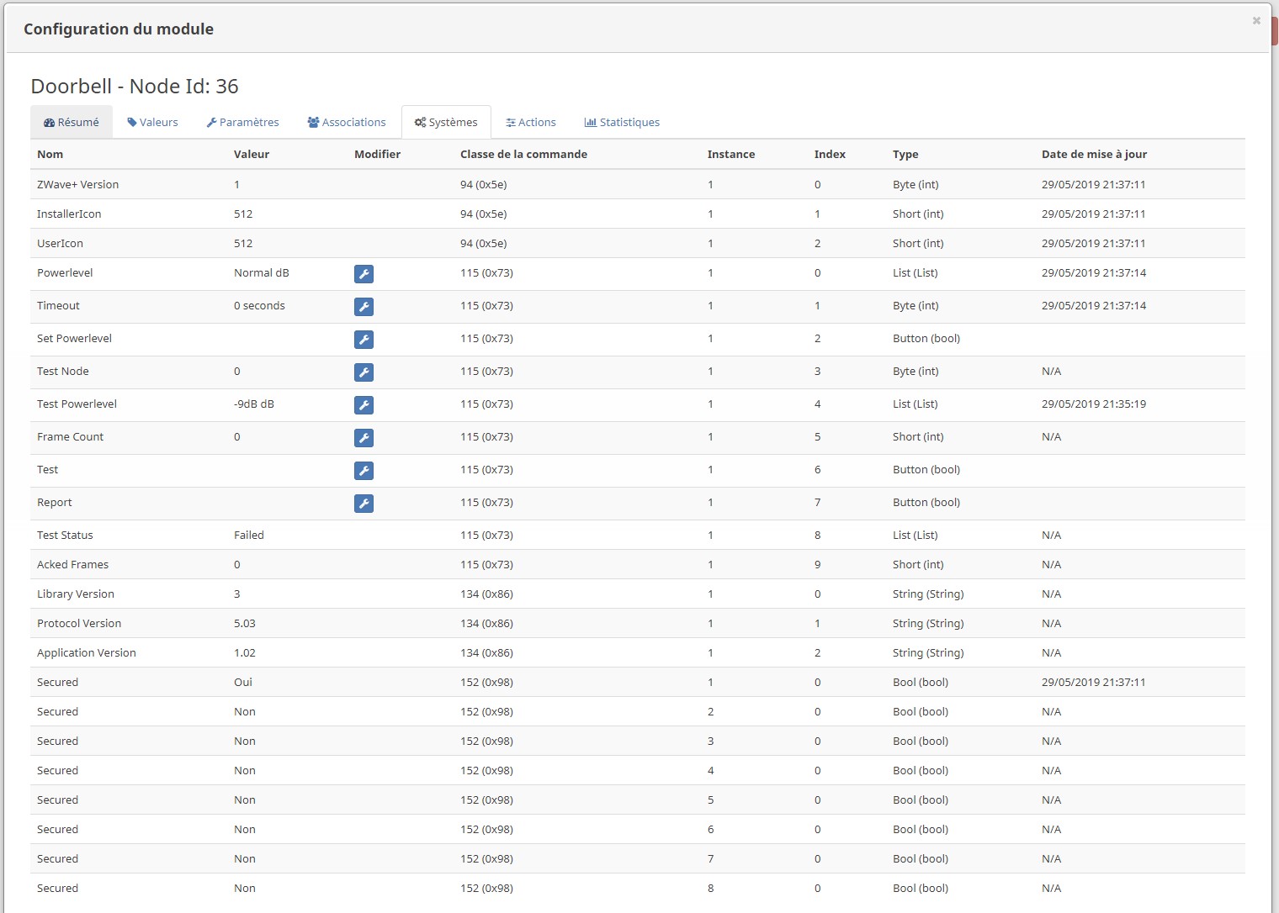Click the Instance column header
Screen dimensions: 1279x913
click(x=731, y=154)
